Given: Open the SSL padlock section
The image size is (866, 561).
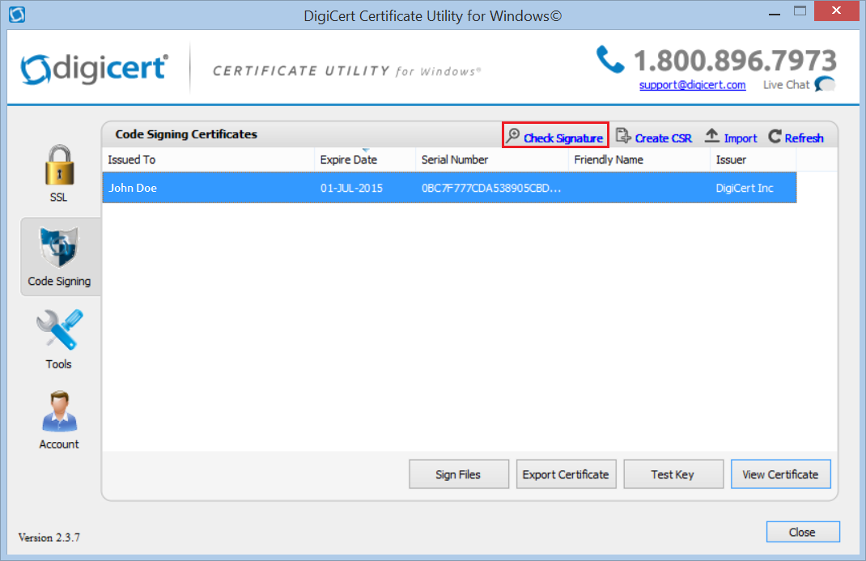Looking at the screenshot, I should pyautogui.click(x=58, y=166).
